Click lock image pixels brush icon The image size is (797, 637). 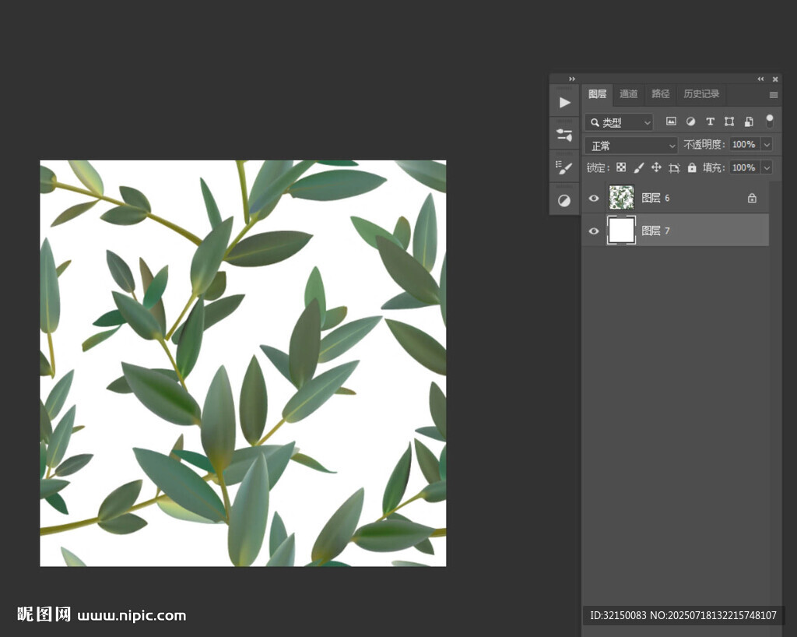pyautogui.click(x=639, y=167)
